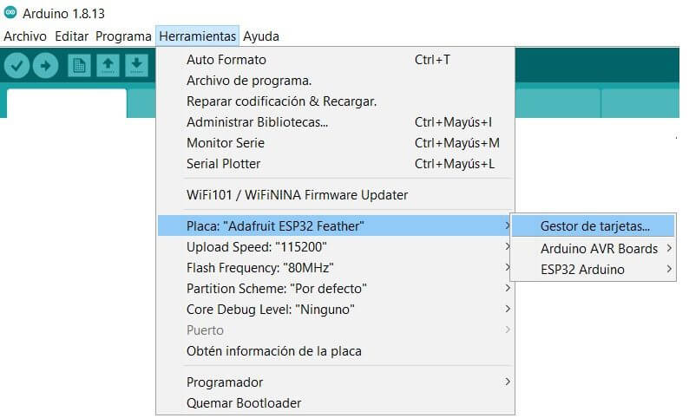Select the white sketch tab

pos(66,103)
